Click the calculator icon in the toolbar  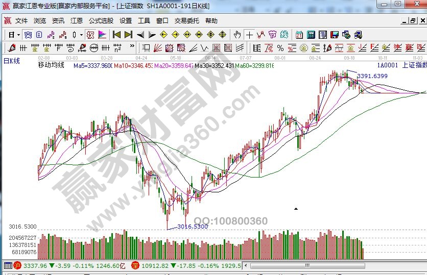tap(310, 35)
